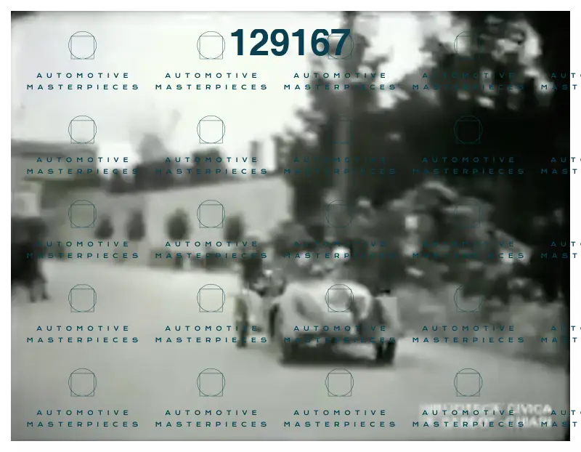
Task: Click the number 129167 at the top
Action: point(290,43)
